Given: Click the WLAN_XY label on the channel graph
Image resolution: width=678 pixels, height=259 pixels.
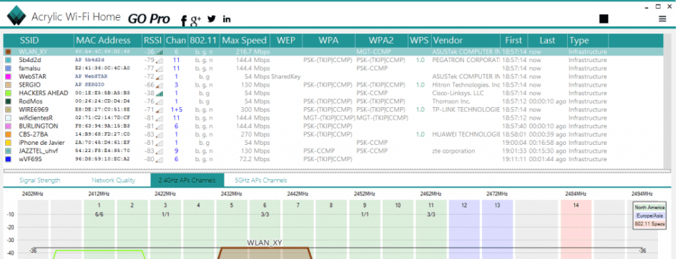Looking at the screenshot, I should [x=265, y=243].
